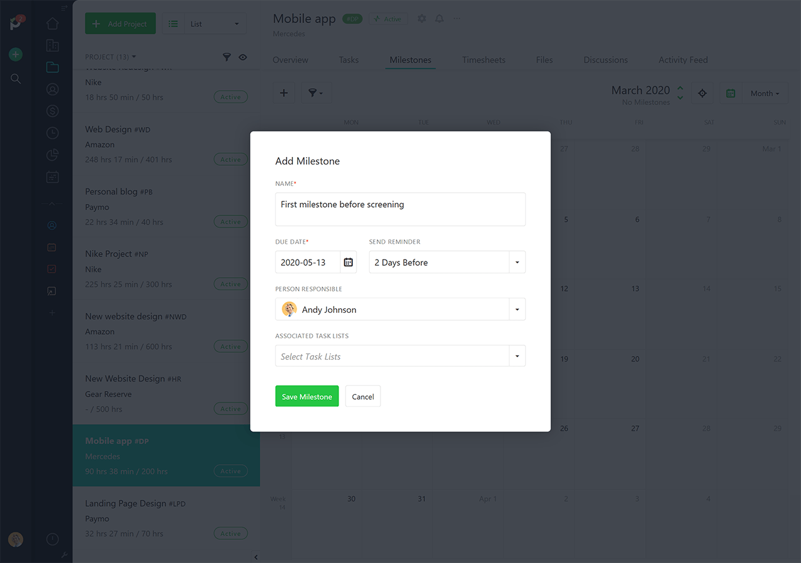Collapse the project list panel arrow
This screenshot has height=563, width=801.
255,557
